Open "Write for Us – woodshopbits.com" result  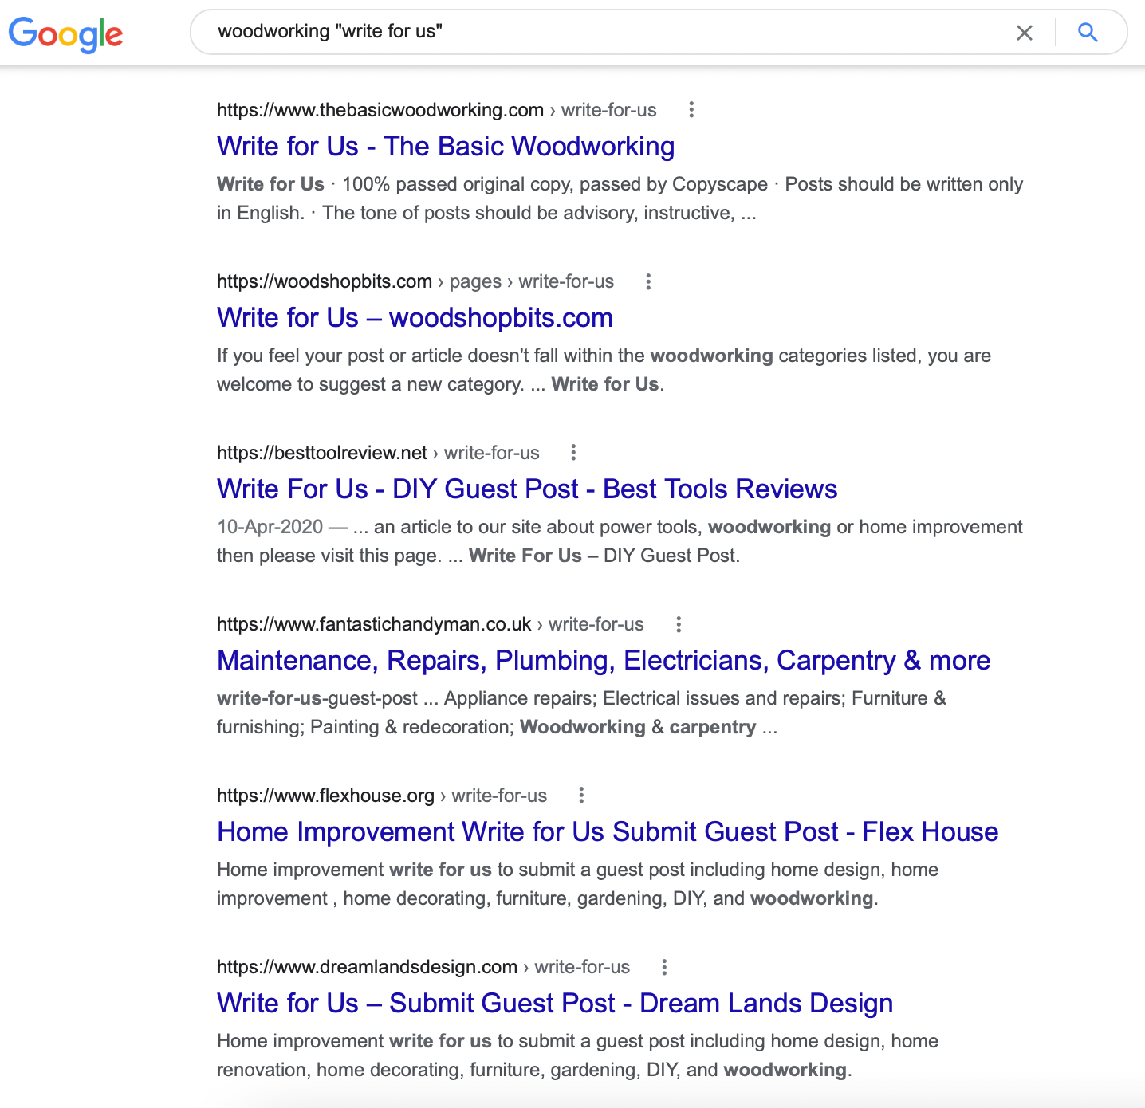click(415, 318)
